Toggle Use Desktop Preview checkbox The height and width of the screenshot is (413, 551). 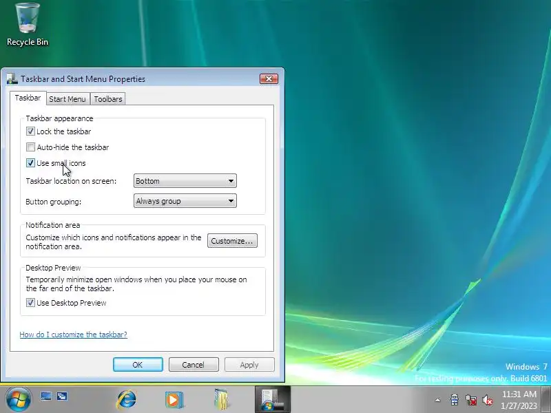tap(30, 303)
